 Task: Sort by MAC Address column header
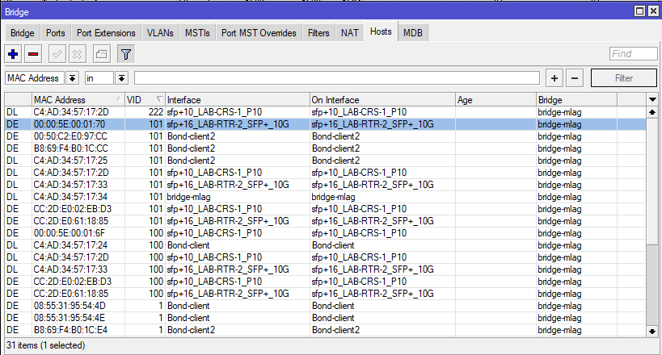78,100
